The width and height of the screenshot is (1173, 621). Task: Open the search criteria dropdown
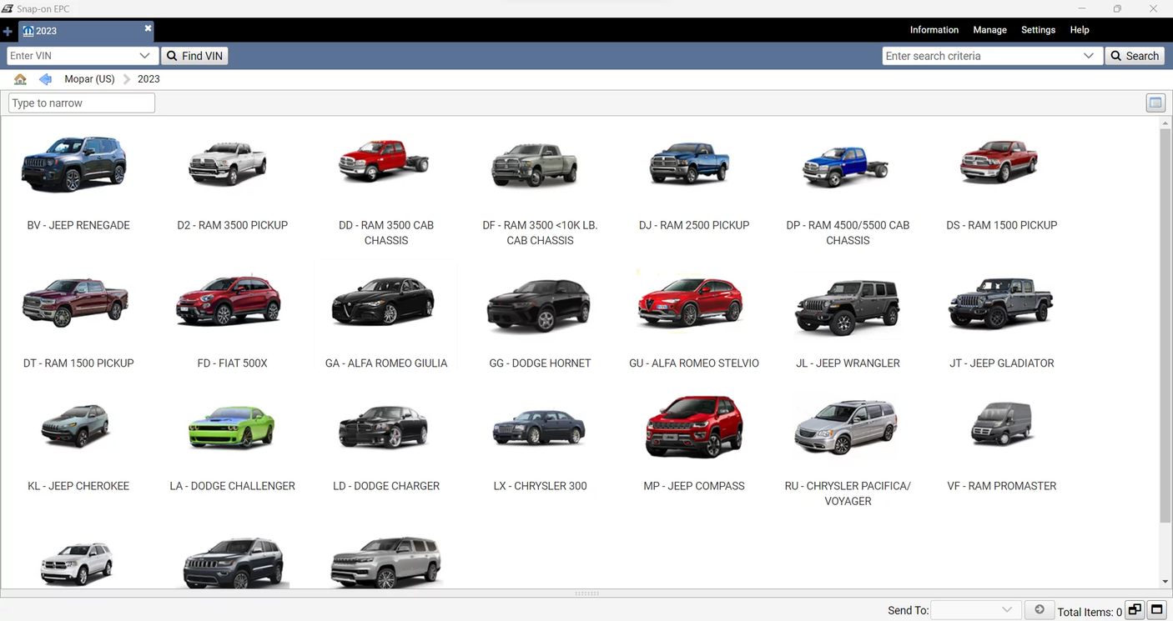click(x=1089, y=55)
